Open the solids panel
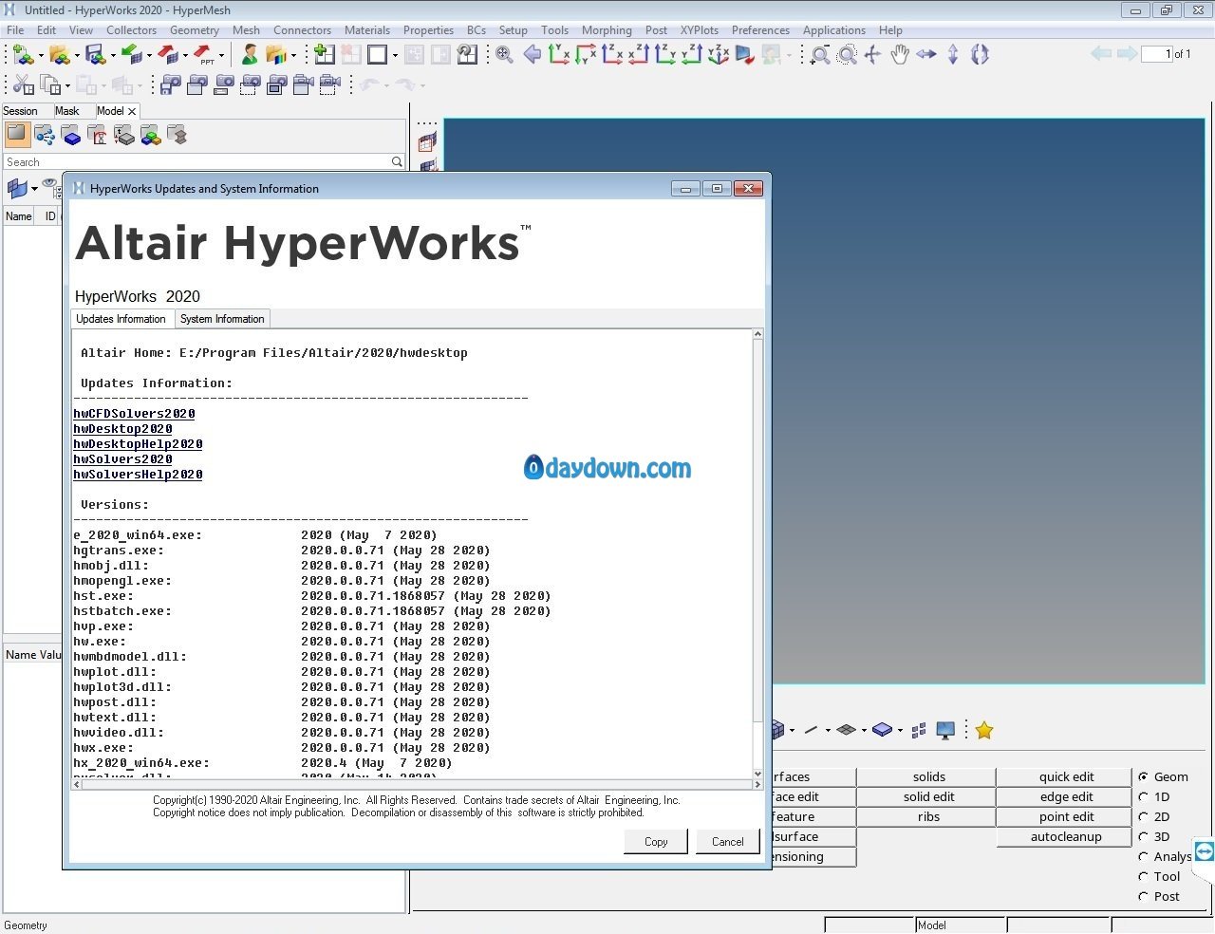The height and width of the screenshot is (934, 1215). point(927,776)
